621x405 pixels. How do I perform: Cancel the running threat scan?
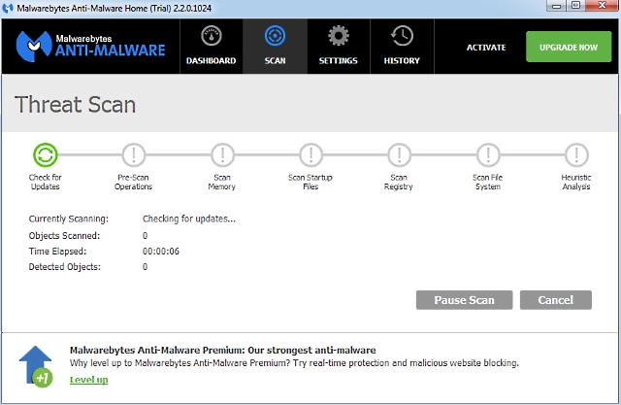click(556, 300)
